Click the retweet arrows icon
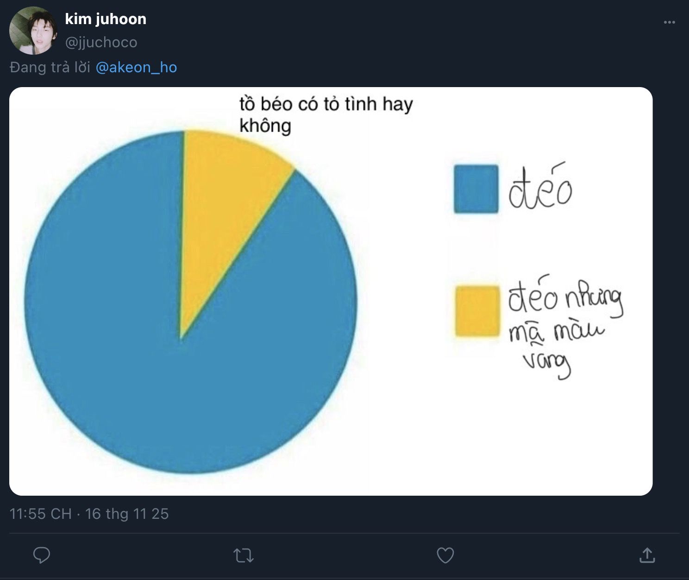The height and width of the screenshot is (580, 689). 243,555
